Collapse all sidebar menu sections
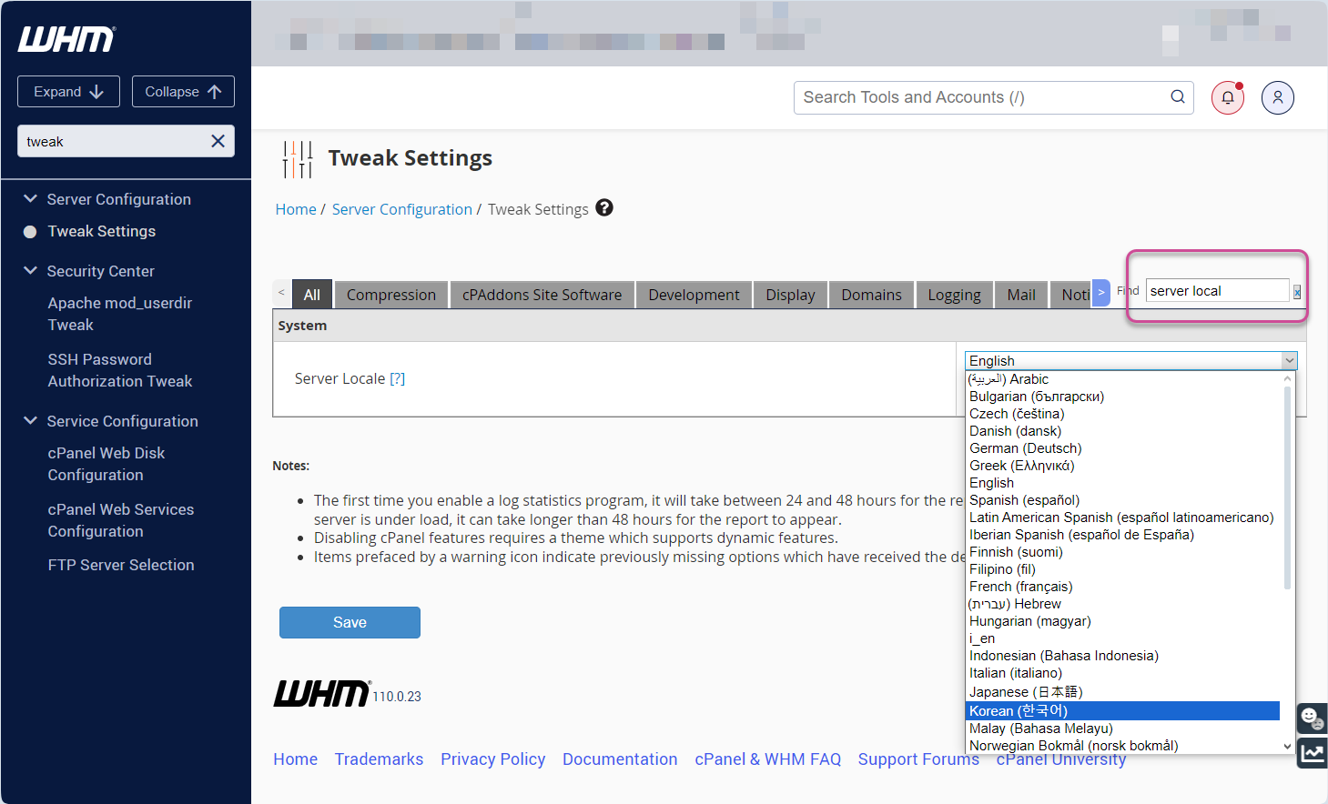 point(183,92)
